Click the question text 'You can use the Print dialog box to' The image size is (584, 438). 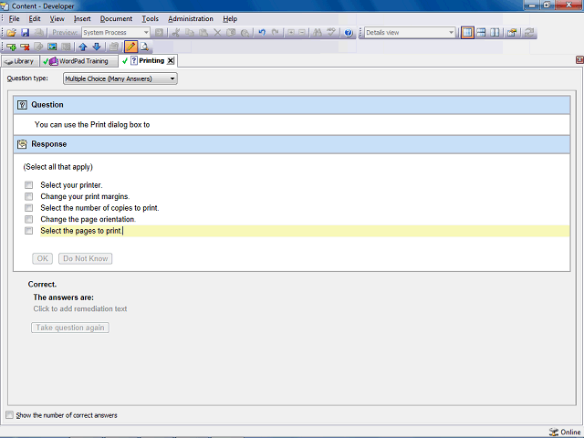(x=92, y=125)
